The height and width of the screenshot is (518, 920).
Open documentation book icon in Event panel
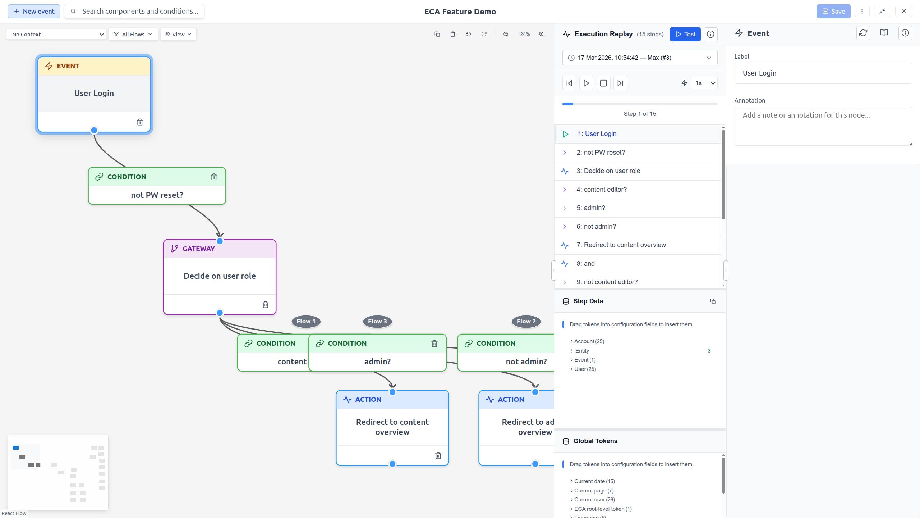(x=884, y=33)
